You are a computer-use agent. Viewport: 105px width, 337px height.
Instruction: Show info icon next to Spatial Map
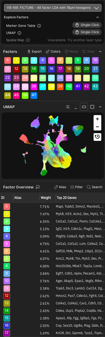coord(28,40)
